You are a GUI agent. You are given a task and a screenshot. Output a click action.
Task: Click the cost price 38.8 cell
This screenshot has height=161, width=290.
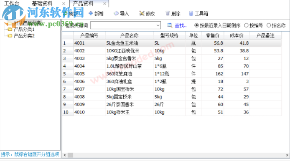[x=237, y=51]
